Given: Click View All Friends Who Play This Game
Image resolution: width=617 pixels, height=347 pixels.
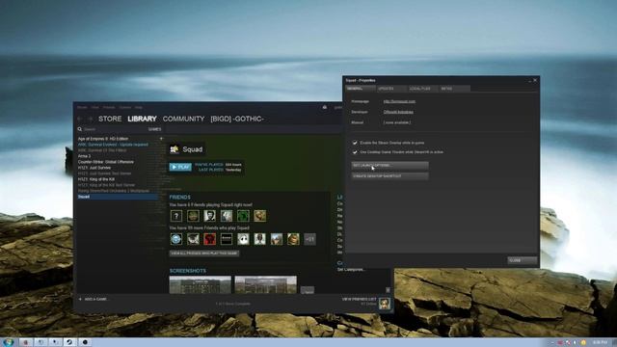Looking at the screenshot, I should tap(204, 254).
